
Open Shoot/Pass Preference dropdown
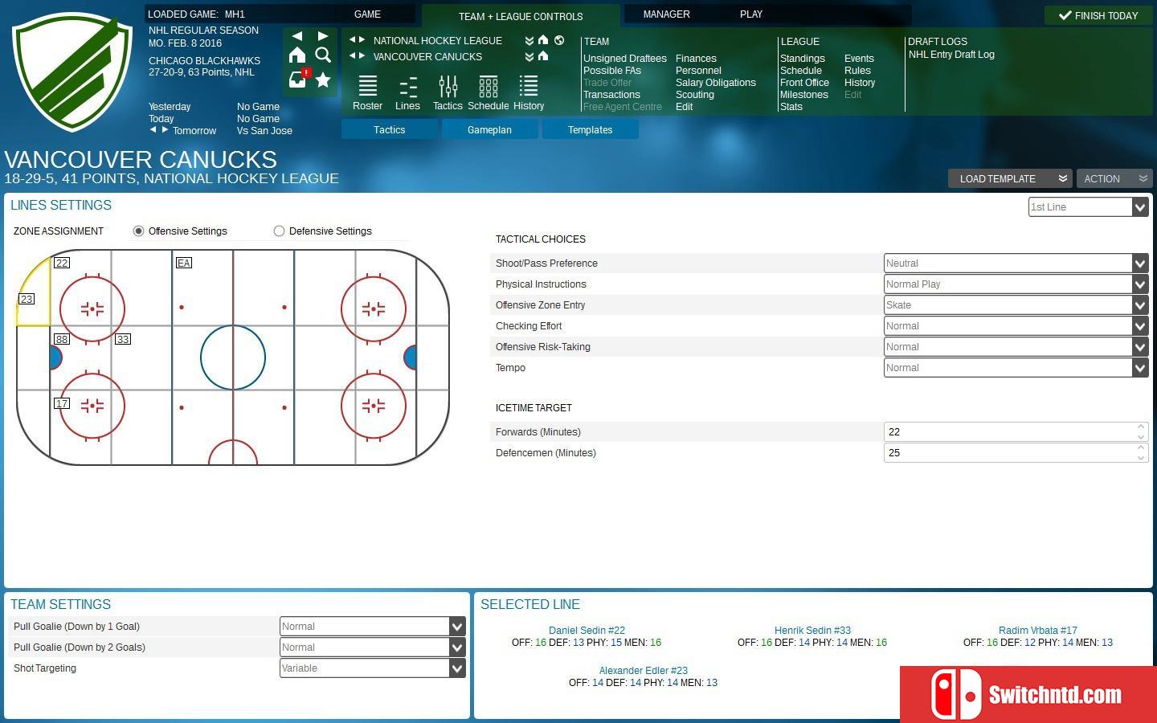1016,263
